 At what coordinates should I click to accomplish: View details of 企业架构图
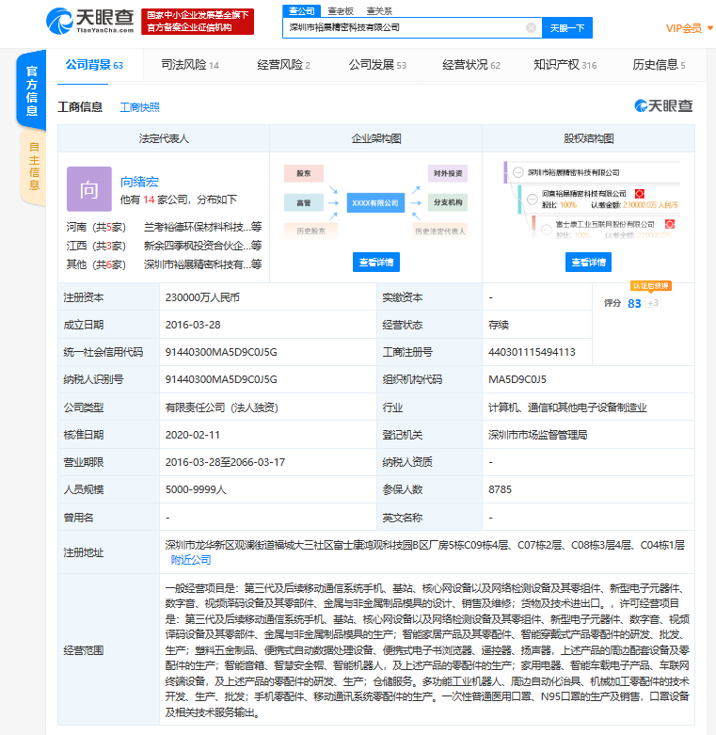pyautogui.click(x=375, y=262)
